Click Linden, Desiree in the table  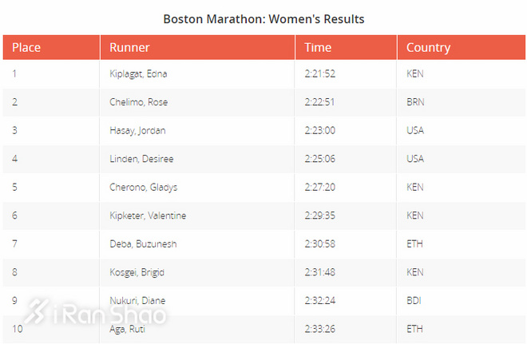point(141,159)
